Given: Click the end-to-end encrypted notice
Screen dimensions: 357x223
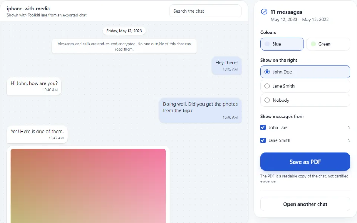Looking at the screenshot, I should (x=124, y=46).
